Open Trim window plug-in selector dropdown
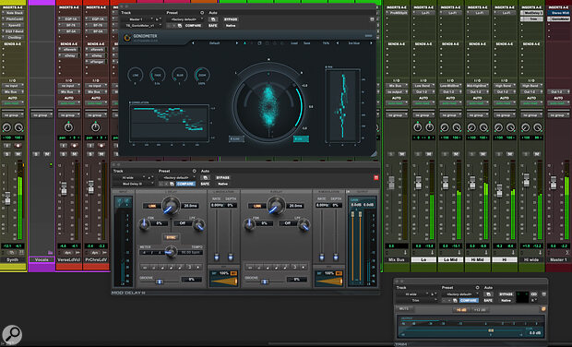Image resolution: width=572 pixels, height=347 pixels. [x=417, y=300]
